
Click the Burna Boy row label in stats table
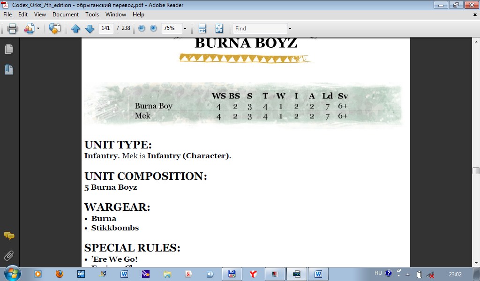[x=154, y=106]
